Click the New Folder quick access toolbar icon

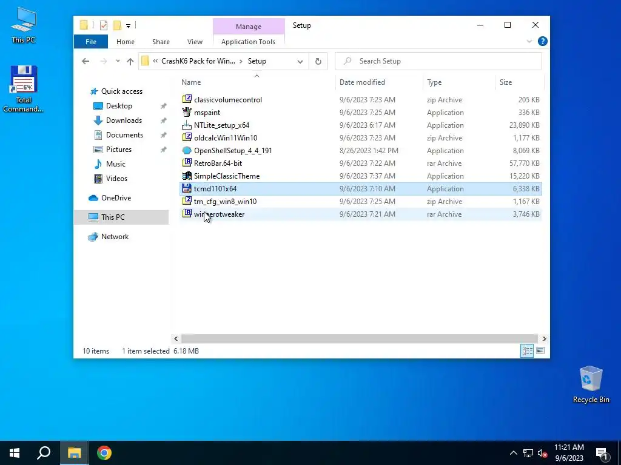point(117,25)
